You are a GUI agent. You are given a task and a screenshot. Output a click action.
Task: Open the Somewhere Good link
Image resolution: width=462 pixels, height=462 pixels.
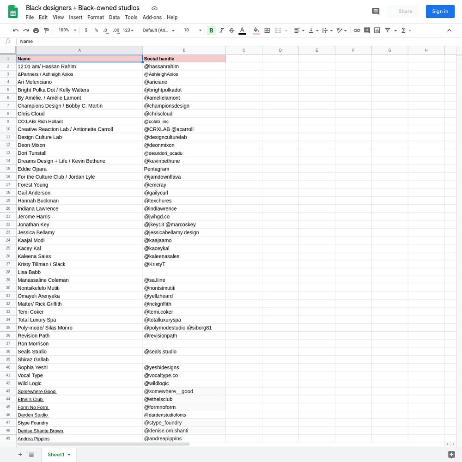tap(37, 391)
